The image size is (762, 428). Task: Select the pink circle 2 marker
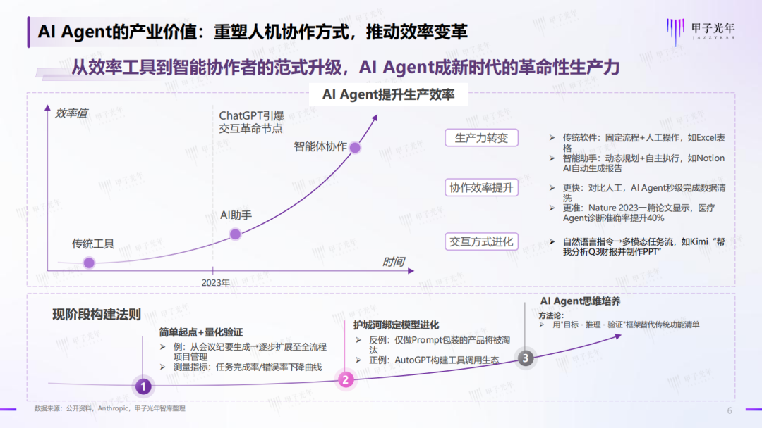pyautogui.click(x=346, y=379)
